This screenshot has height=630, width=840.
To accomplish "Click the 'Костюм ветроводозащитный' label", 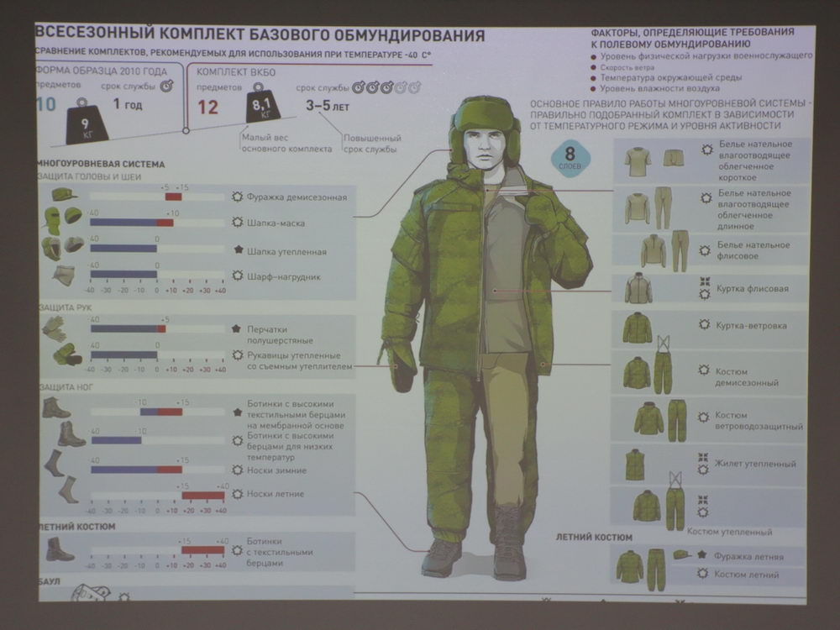I will pos(758,421).
